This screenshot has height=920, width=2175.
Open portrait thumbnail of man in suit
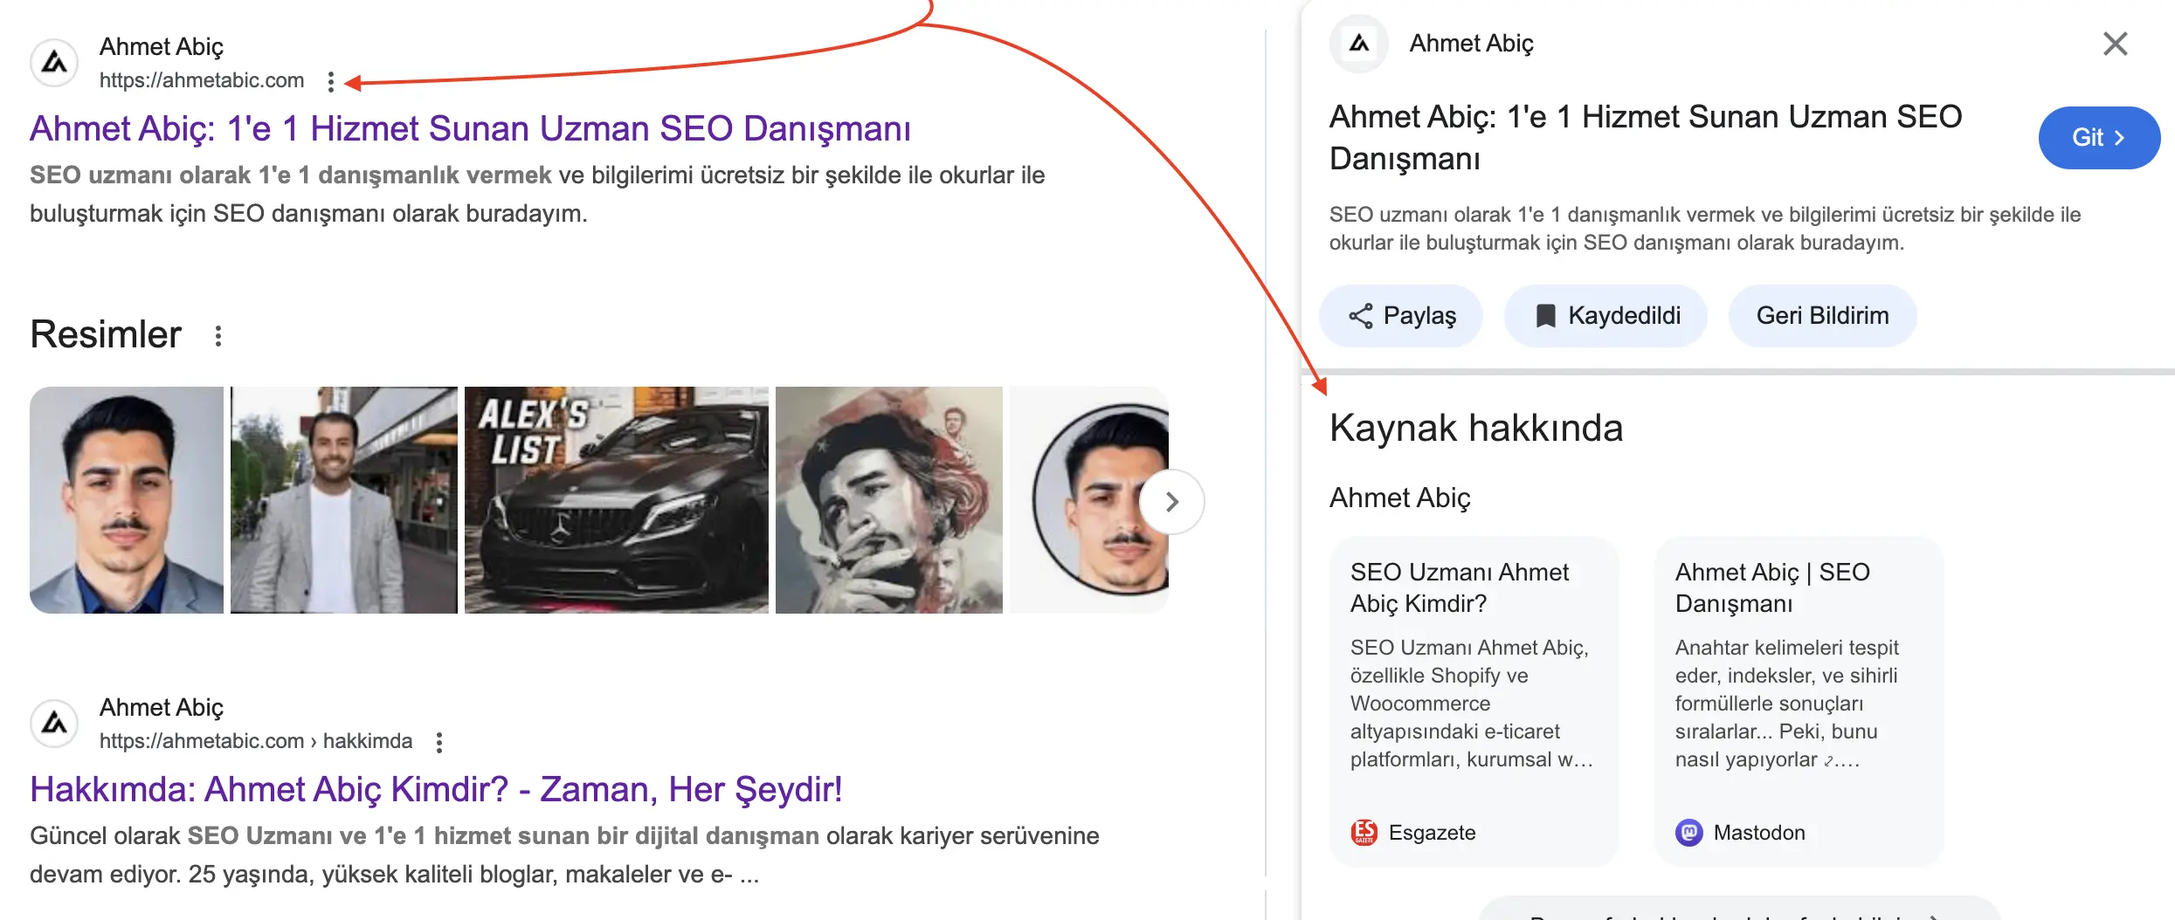[x=127, y=500]
